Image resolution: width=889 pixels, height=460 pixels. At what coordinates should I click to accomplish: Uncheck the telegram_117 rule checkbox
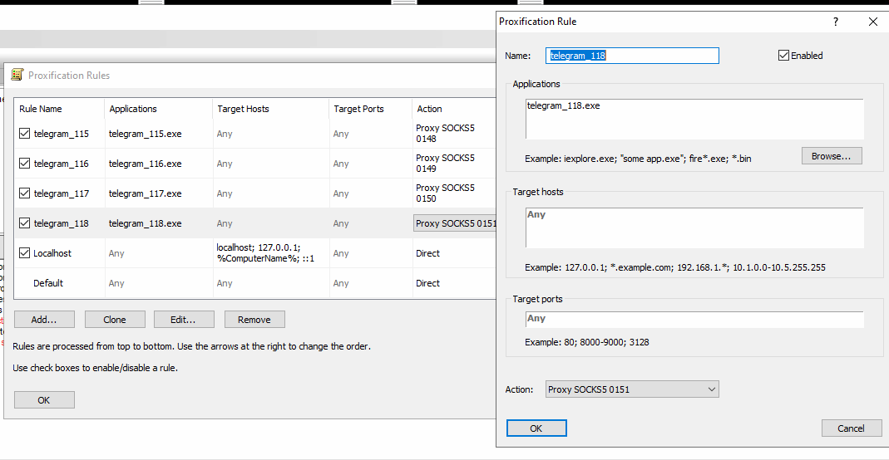[x=24, y=193]
